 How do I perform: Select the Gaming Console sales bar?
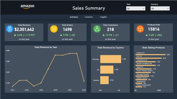(x=142, y=76)
